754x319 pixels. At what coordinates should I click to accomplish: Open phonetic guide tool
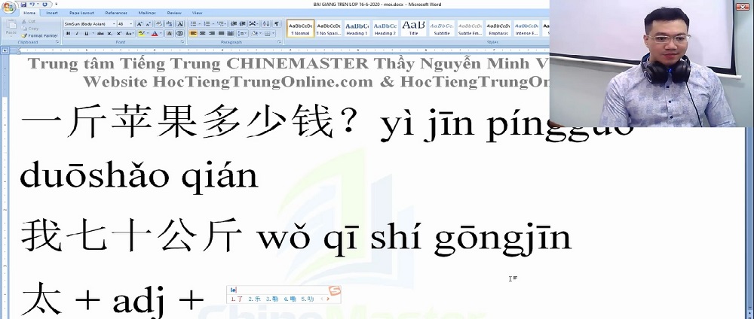coord(169,24)
